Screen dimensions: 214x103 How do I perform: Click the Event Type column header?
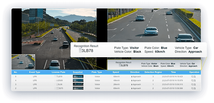click(x=35, y=72)
